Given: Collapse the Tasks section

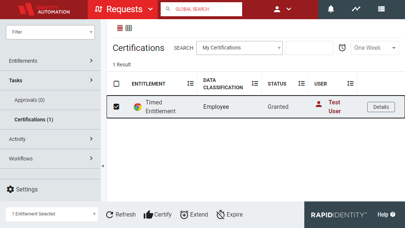Looking at the screenshot, I should (50, 80).
